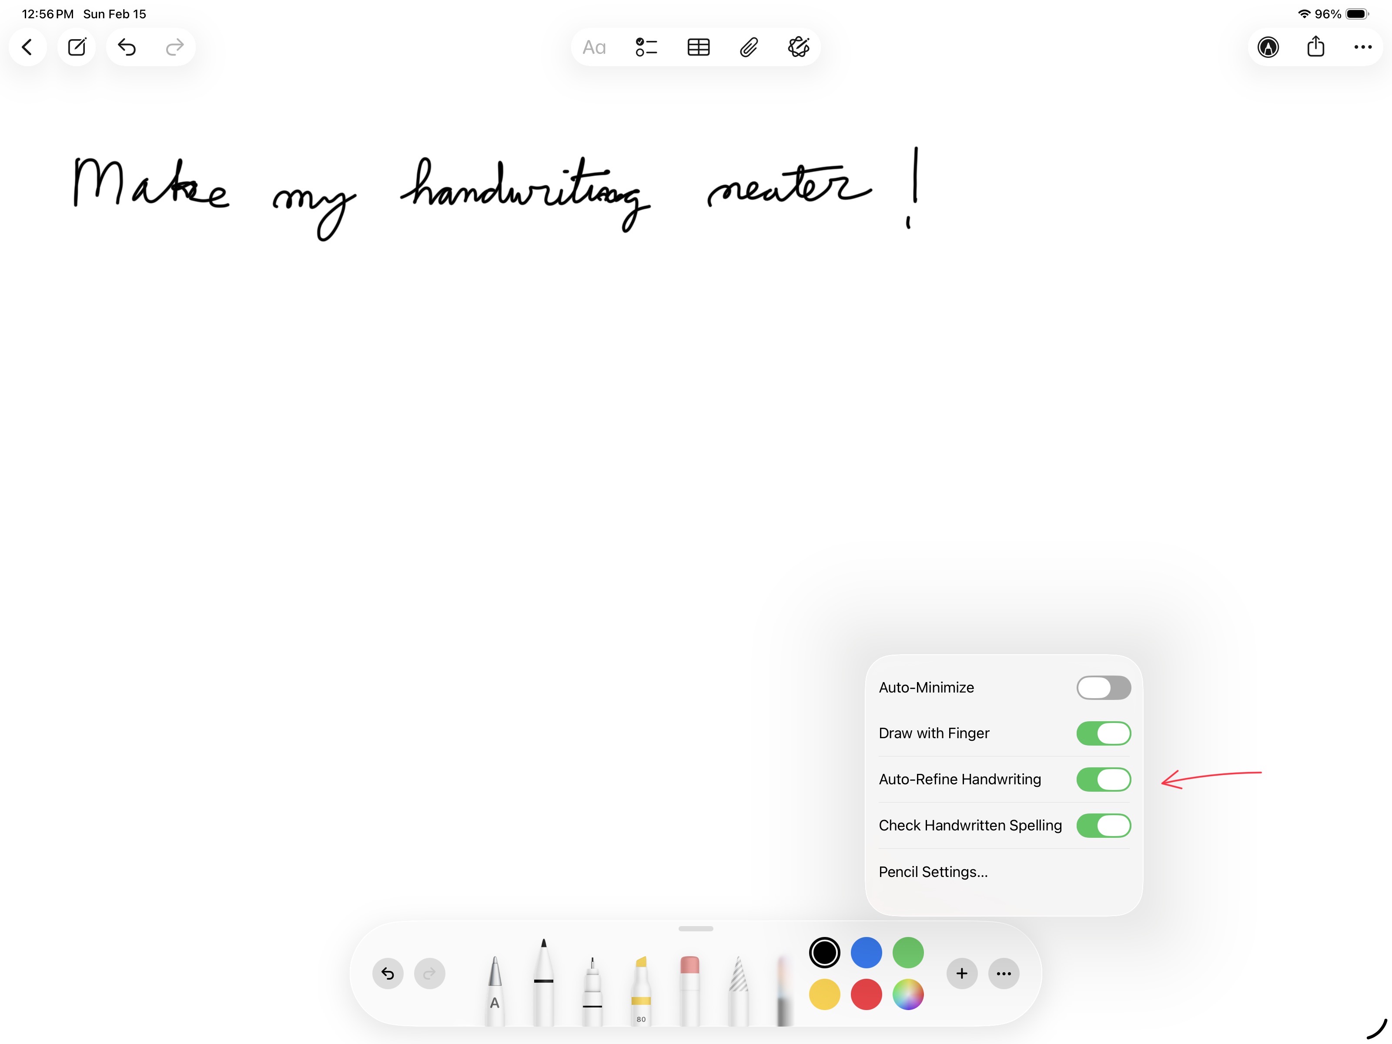
Task: Tap the back chevron to leave the note
Action: point(27,47)
